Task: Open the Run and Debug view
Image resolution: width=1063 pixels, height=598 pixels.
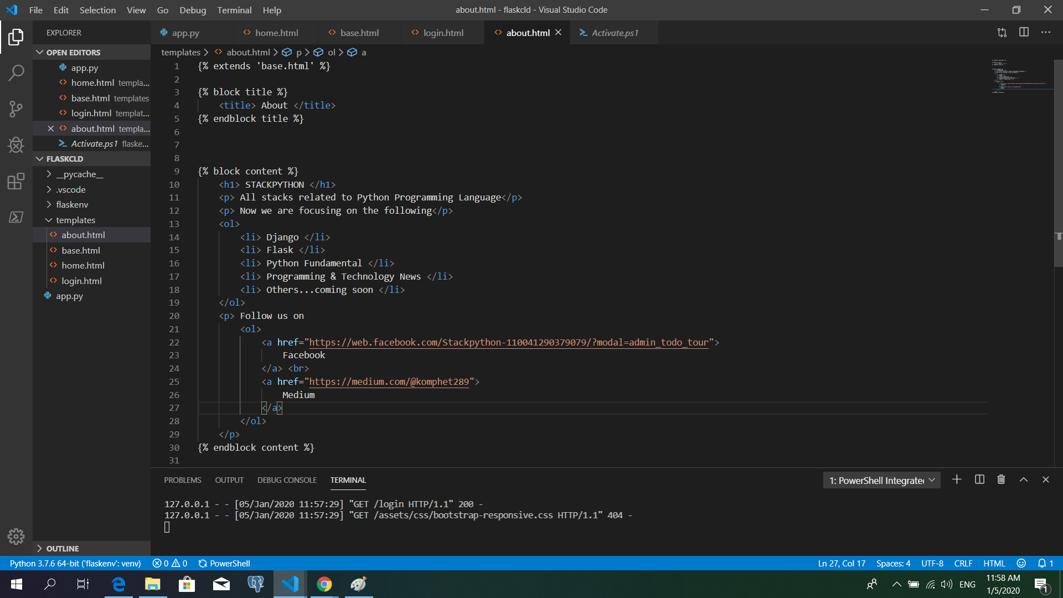Action: coord(16,145)
